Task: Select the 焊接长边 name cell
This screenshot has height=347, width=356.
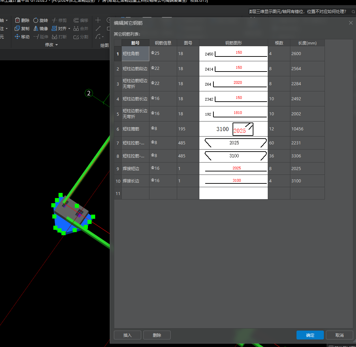Action: [135, 181]
